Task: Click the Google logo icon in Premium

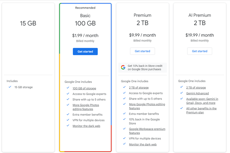Action: coord(123,67)
